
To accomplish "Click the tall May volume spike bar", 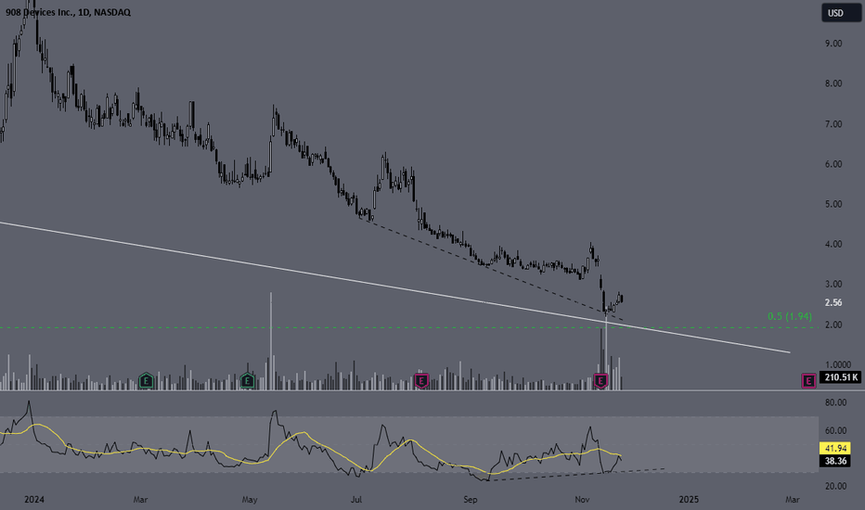I will [271, 340].
